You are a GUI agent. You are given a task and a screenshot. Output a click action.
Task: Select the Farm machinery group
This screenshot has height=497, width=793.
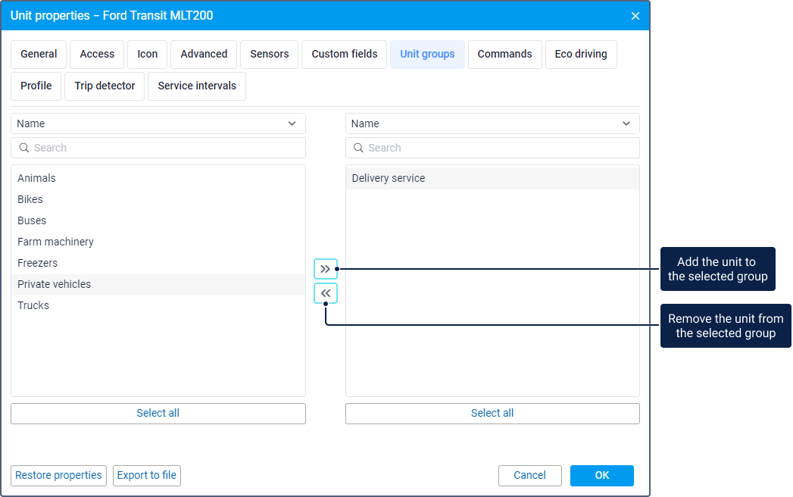55,242
